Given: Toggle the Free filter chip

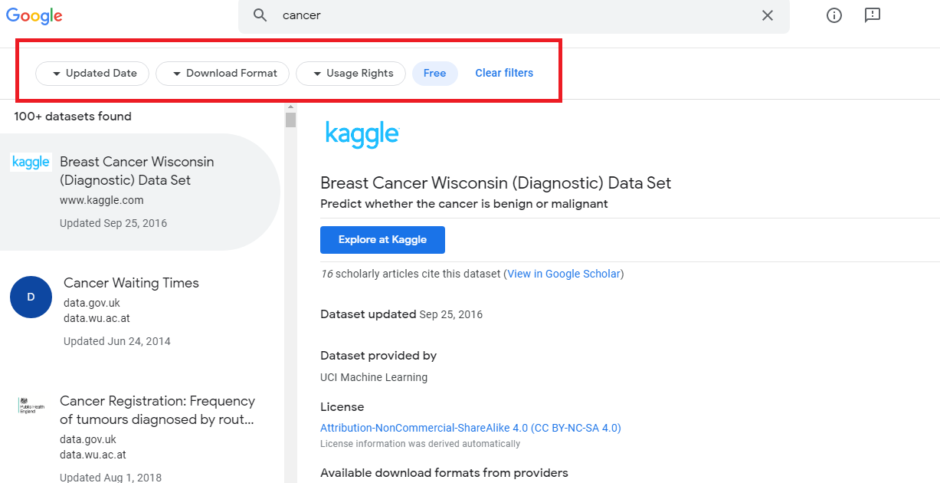Looking at the screenshot, I should [x=434, y=74].
